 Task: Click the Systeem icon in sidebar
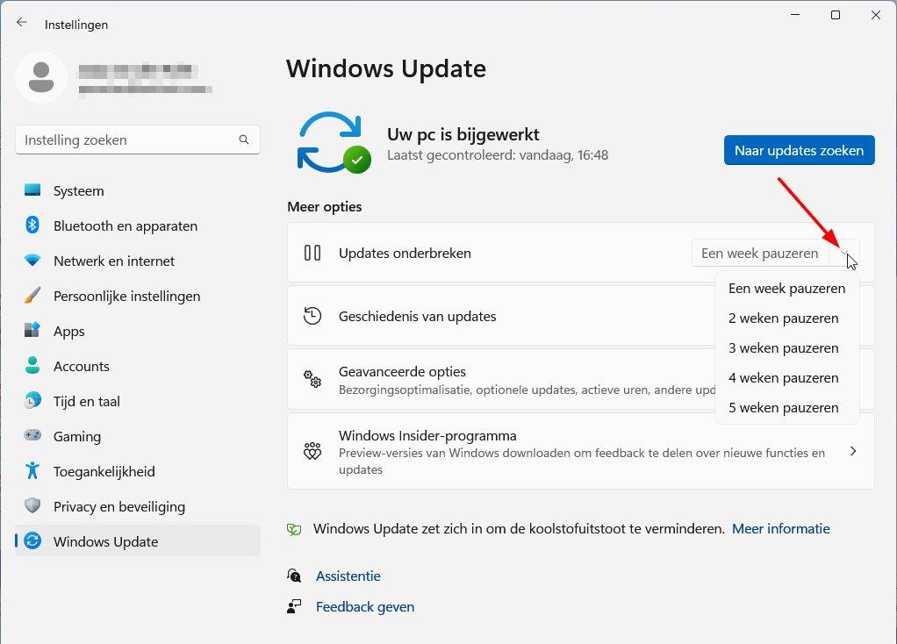tap(32, 190)
